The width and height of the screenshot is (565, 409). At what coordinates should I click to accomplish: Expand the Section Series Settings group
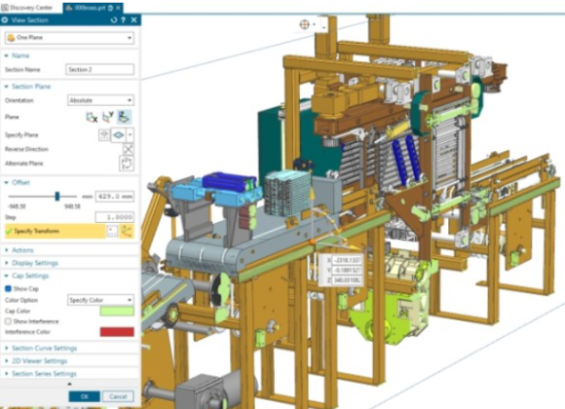click(x=6, y=374)
